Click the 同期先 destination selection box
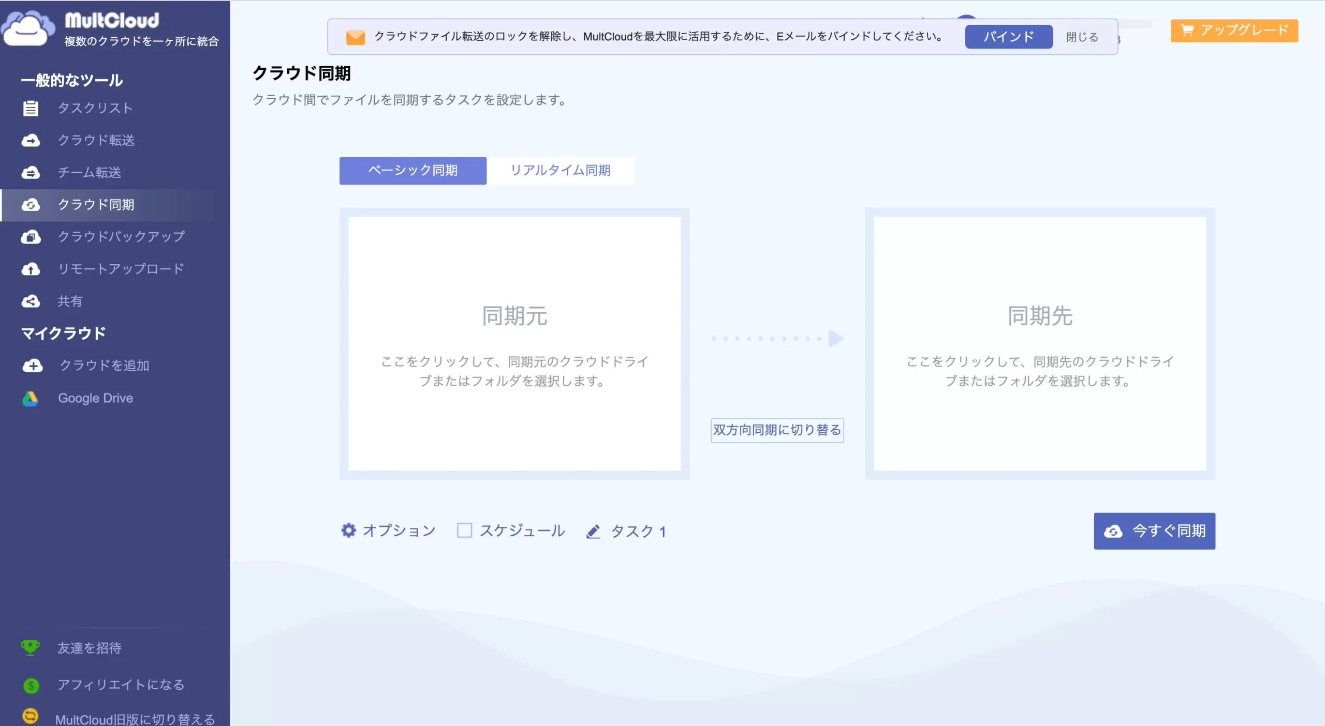 click(x=1039, y=343)
